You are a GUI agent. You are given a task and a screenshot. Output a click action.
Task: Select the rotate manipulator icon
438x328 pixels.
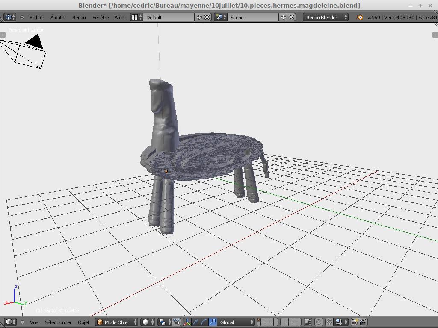[x=204, y=322]
